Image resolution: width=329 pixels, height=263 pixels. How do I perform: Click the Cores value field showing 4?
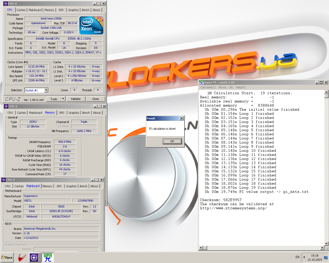[x=75, y=90]
